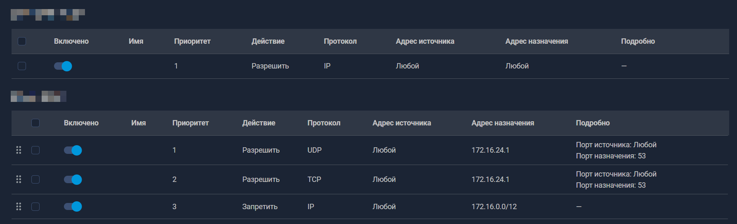Select the checkbox for the Запретить rule
Screen dimensions: 737x224
click(35, 207)
